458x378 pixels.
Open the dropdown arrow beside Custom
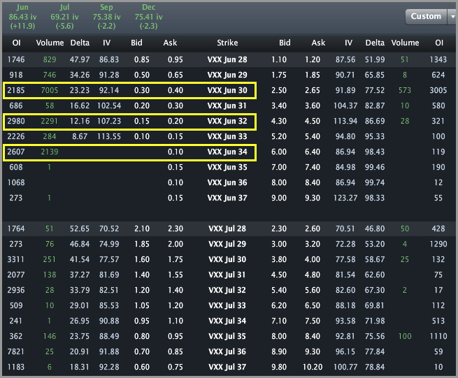pyautogui.click(x=452, y=17)
